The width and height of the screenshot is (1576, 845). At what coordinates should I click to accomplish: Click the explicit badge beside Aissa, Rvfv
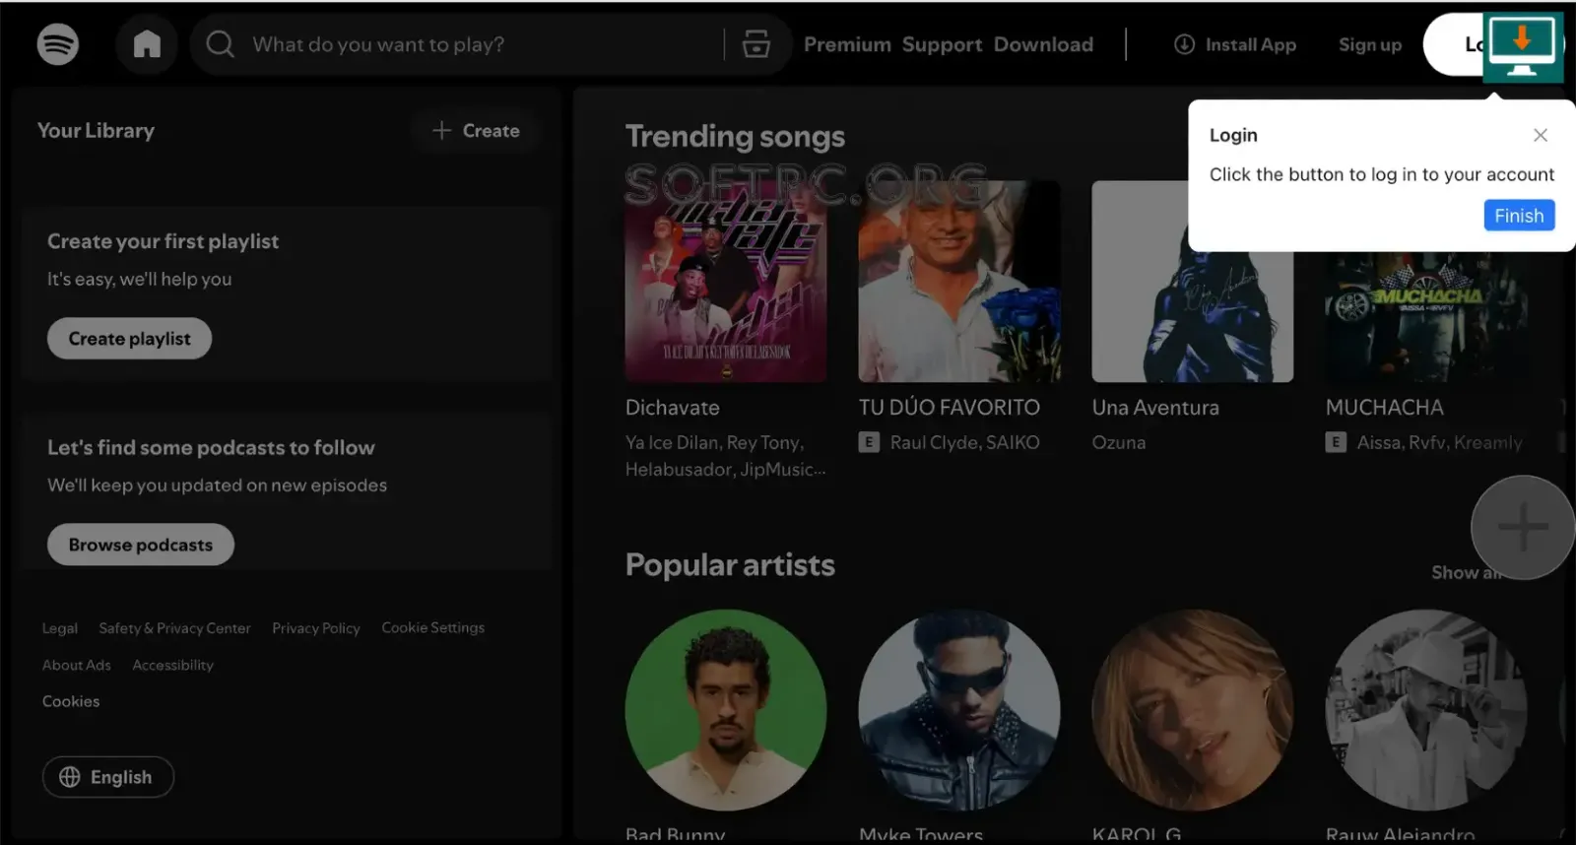(1336, 442)
